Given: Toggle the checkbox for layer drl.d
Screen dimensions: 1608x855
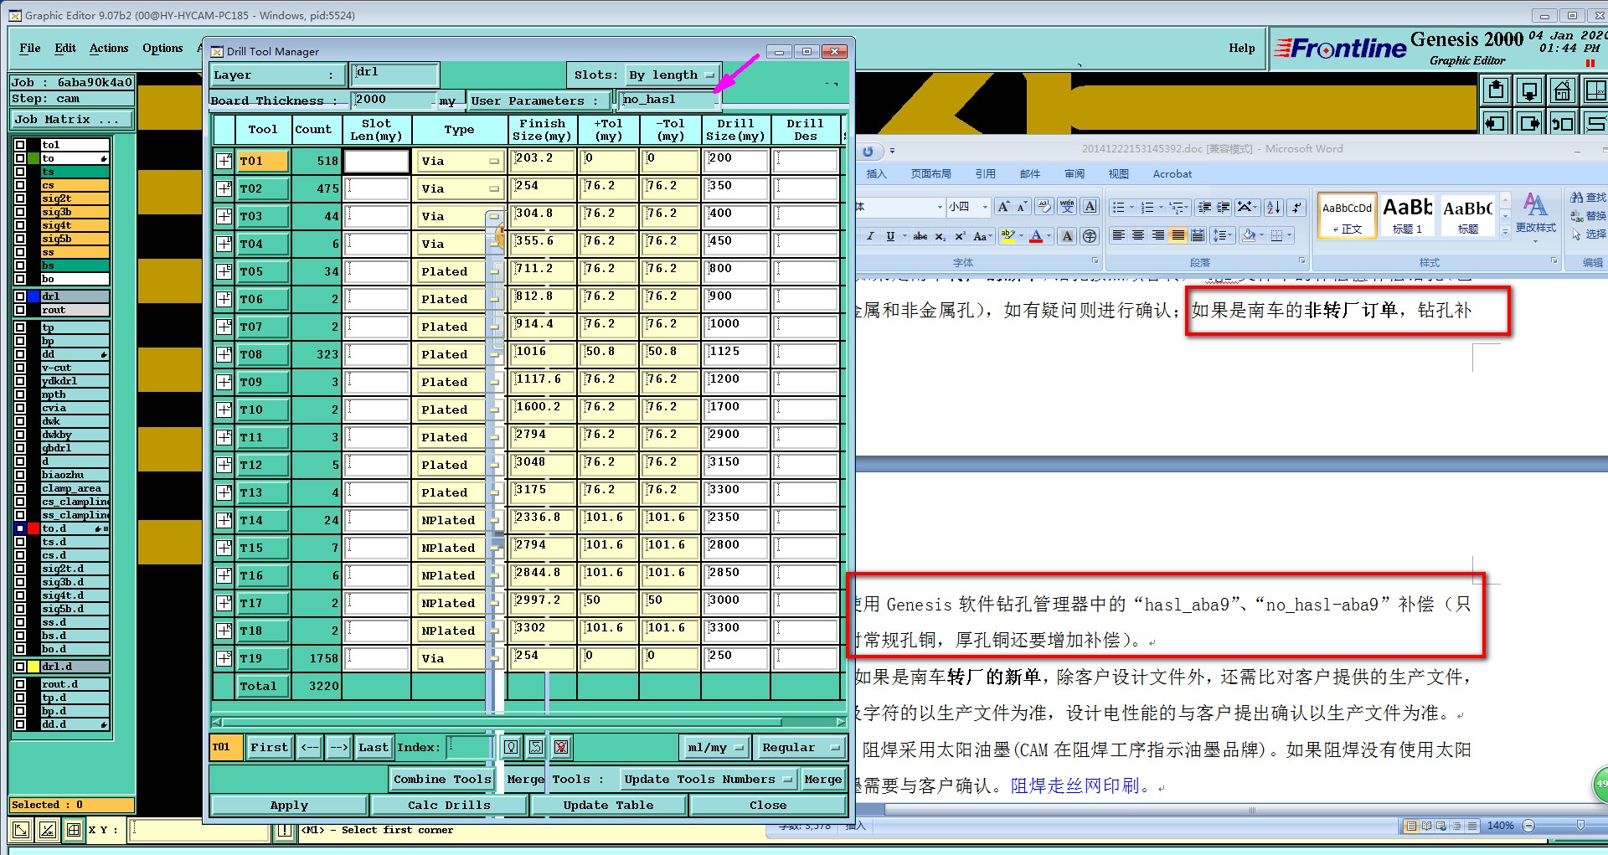Looking at the screenshot, I should point(20,667).
